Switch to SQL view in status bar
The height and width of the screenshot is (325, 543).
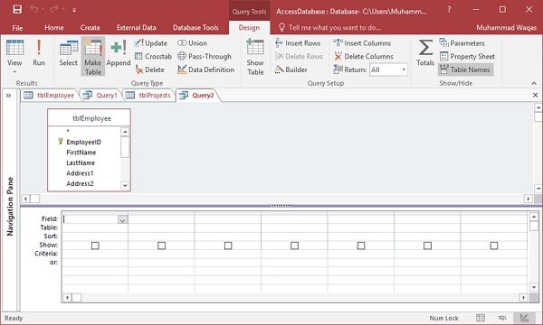pyautogui.click(x=502, y=318)
